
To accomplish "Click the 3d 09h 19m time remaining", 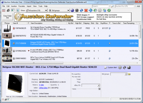I will click(x=134, y=36).
